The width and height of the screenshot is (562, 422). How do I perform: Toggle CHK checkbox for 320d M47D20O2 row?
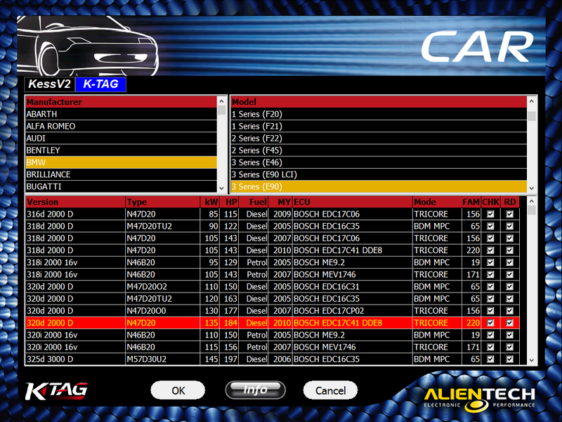tap(490, 287)
